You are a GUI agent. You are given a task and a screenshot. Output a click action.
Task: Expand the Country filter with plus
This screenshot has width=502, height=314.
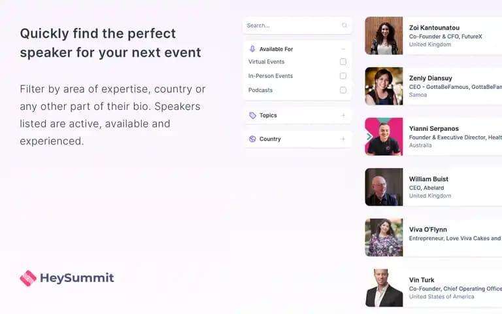[x=343, y=139]
